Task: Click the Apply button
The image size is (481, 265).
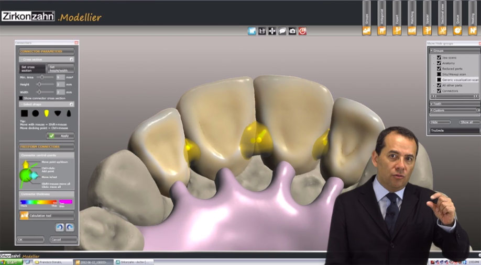Action: pyautogui.click(x=60, y=135)
